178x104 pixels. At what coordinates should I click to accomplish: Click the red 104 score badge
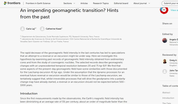[164, 10]
